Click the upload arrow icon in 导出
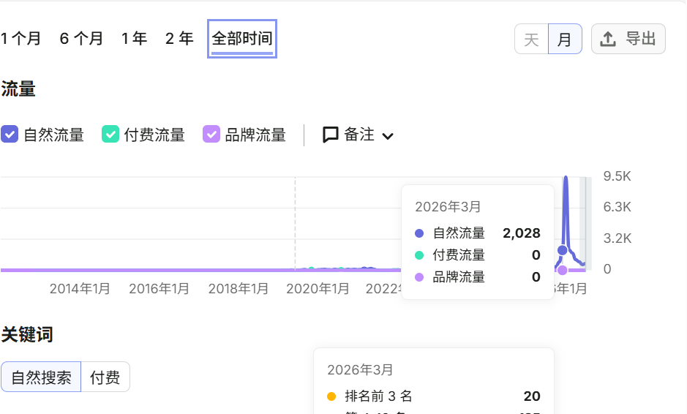 (608, 39)
